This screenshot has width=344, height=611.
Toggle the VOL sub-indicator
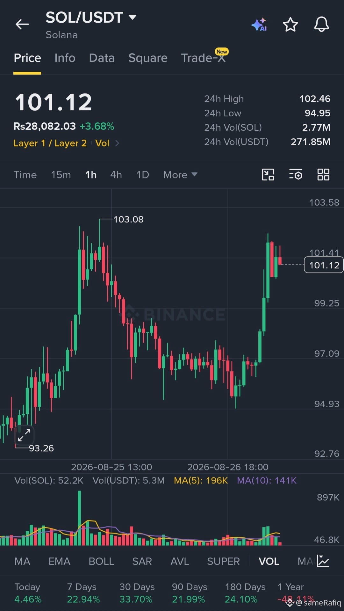click(x=269, y=561)
